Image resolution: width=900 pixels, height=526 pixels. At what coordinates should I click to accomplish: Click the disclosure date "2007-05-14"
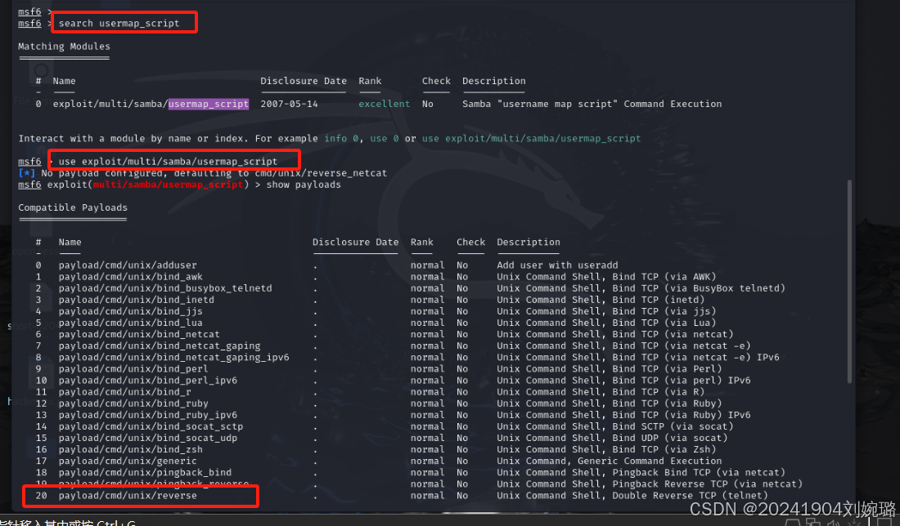coord(289,104)
